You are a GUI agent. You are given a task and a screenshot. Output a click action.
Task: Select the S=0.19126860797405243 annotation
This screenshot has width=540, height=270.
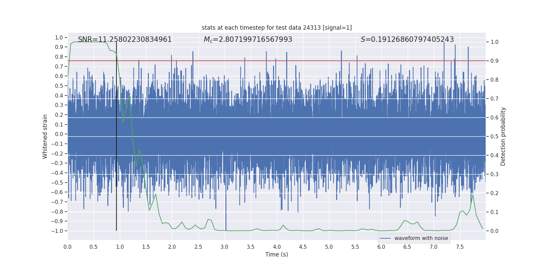pyautogui.click(x=407, y=39)
